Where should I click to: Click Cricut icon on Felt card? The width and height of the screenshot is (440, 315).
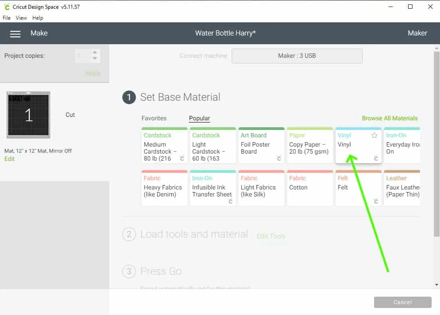point(376,201)
